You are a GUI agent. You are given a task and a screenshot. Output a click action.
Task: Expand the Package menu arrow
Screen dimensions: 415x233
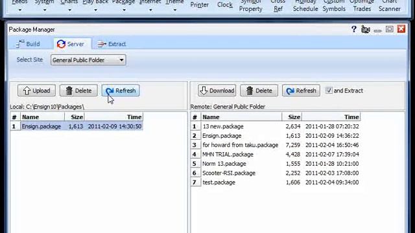[124, 10]
